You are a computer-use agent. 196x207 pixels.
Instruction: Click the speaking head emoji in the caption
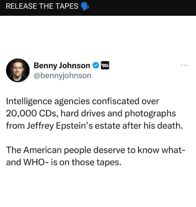85,6
